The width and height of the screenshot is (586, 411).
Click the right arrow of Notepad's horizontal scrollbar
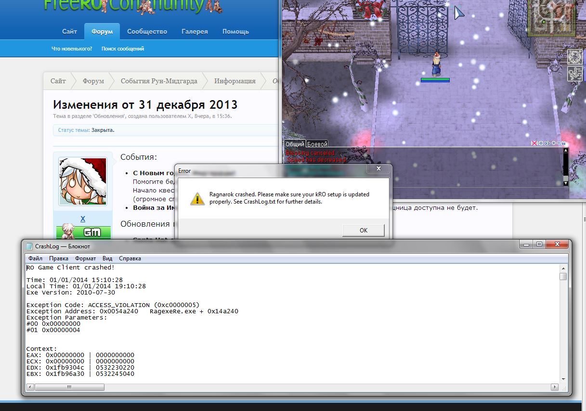[555, 387]
